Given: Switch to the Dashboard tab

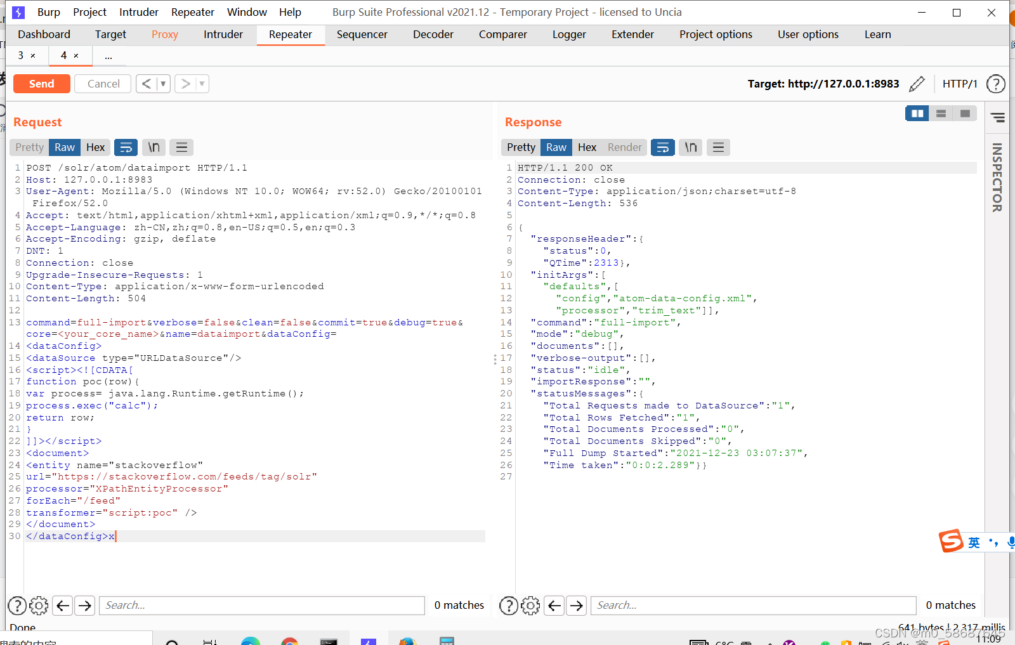Looking at the screenshot, I should pos(44,34).
